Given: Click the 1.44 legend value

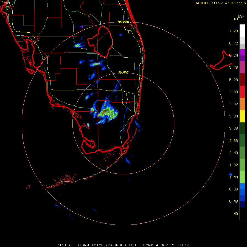Looking at the screenshot, I should 234,177.
